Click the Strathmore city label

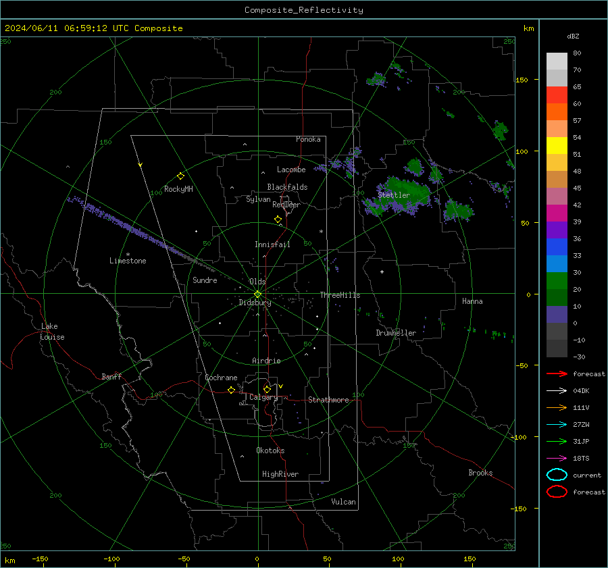click(x=328, y=400)
